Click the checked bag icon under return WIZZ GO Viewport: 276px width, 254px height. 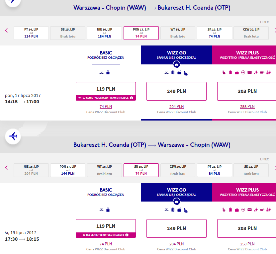pyautogui.click(x=179, y=210)
